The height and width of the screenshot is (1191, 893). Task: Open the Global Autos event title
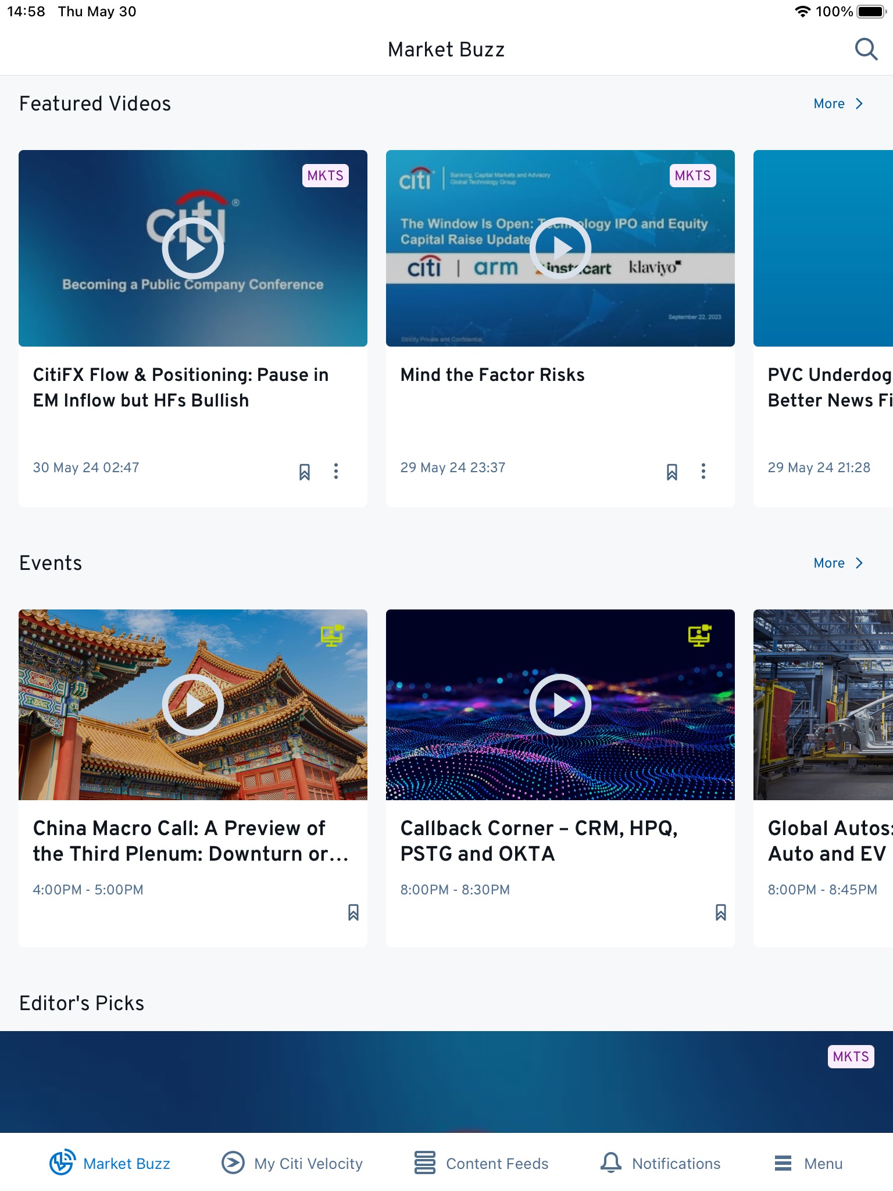[x=830, y=841]
